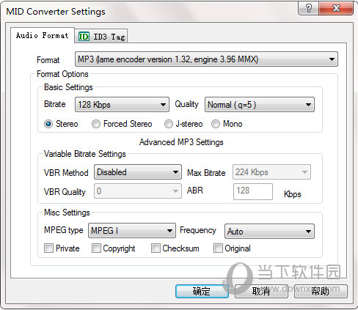
Task: Click the 取消 cancel button
Action: click(261, 291)
